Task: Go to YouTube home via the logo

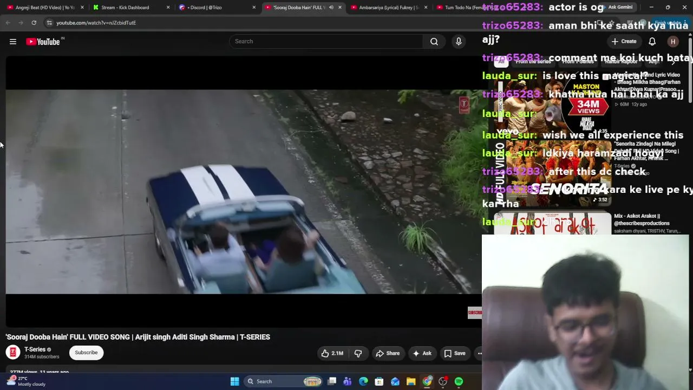Action: [x=43, y=42]
